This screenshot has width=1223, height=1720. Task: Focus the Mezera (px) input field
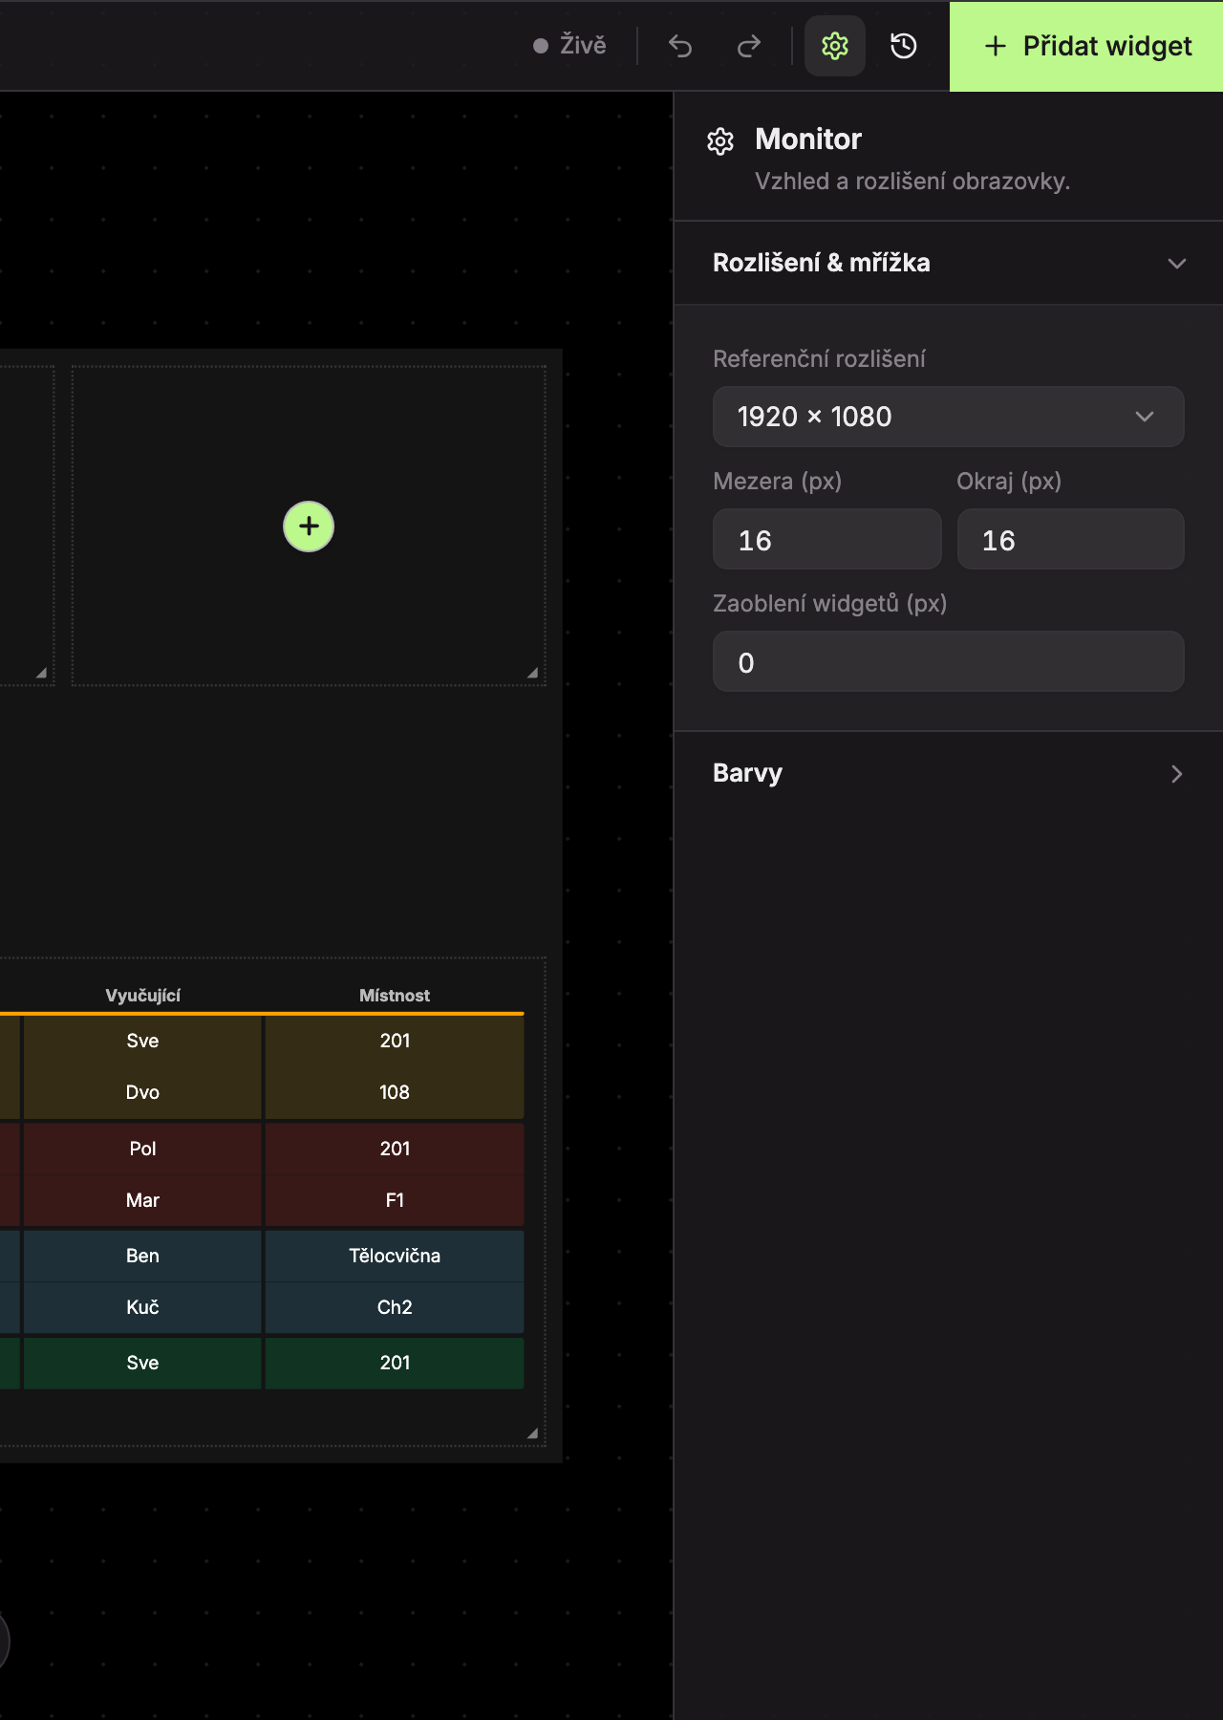pos(827,539)
